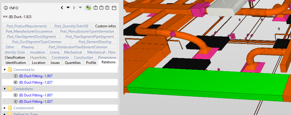Switch to the Lining tab

54,52
